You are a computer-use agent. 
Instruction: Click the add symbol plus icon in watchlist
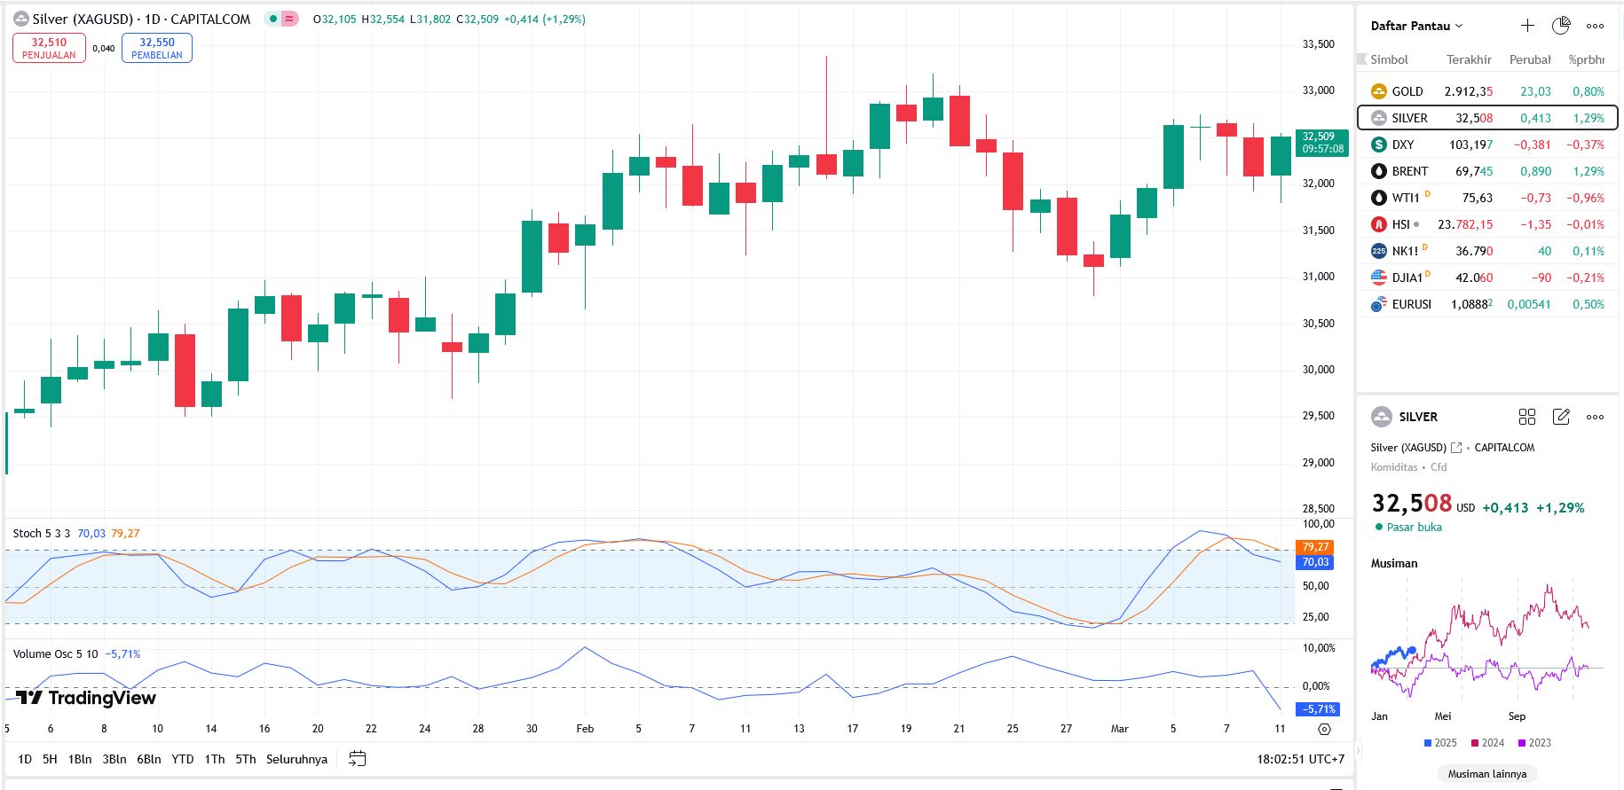click(1527, 26)
